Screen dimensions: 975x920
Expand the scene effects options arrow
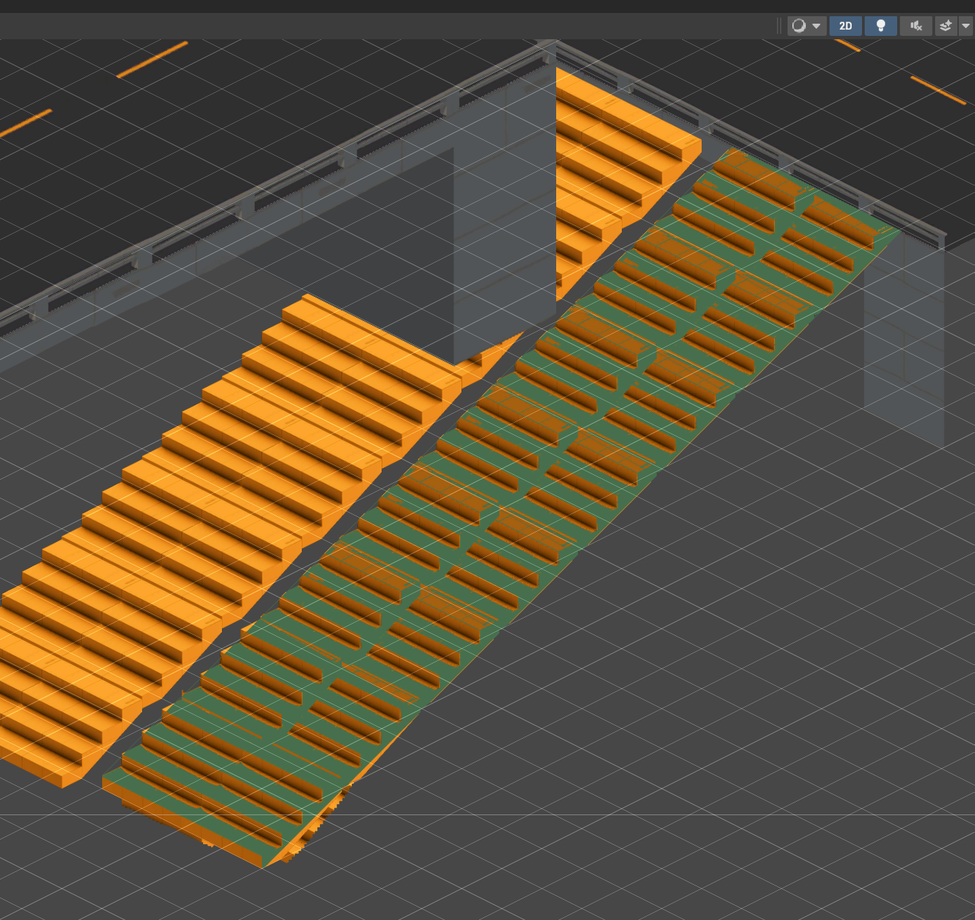(966, 26)
